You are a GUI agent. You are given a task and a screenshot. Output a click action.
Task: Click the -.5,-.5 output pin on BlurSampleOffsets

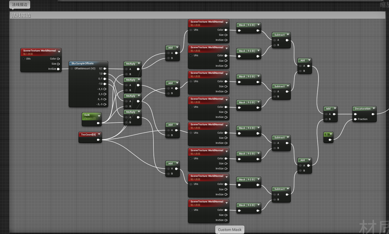tap(105, 104)
